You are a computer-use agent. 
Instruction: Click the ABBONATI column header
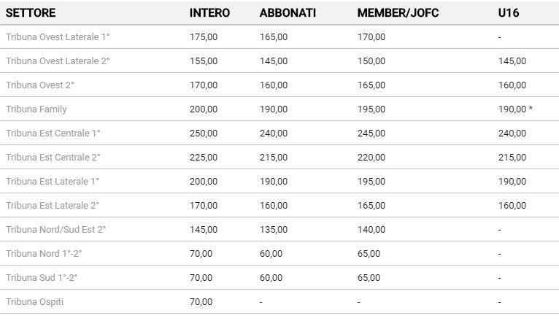pos(288,13)
